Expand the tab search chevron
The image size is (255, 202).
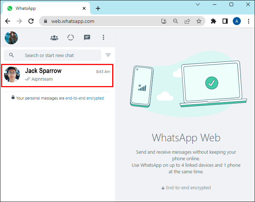[198, 4]
